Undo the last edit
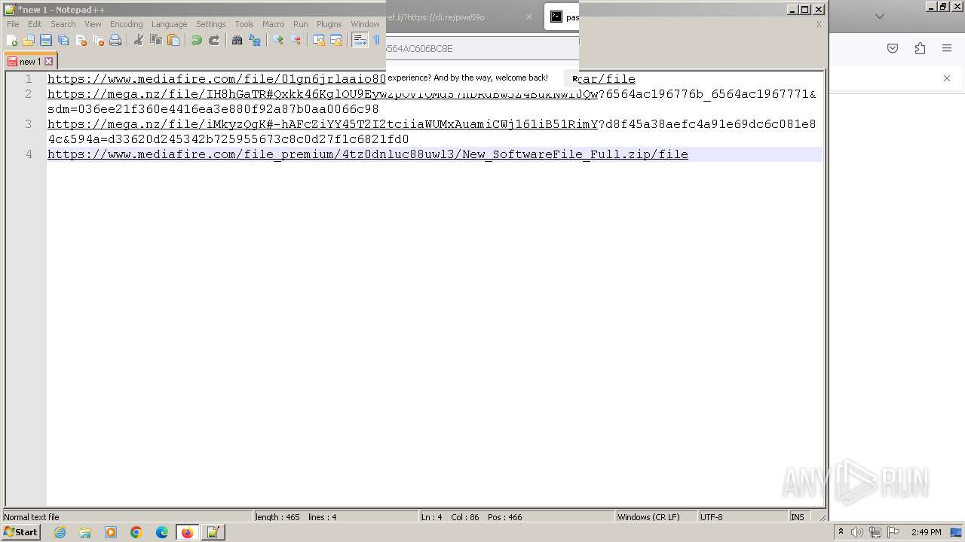The image size is (965, 542). coord(197,41)
